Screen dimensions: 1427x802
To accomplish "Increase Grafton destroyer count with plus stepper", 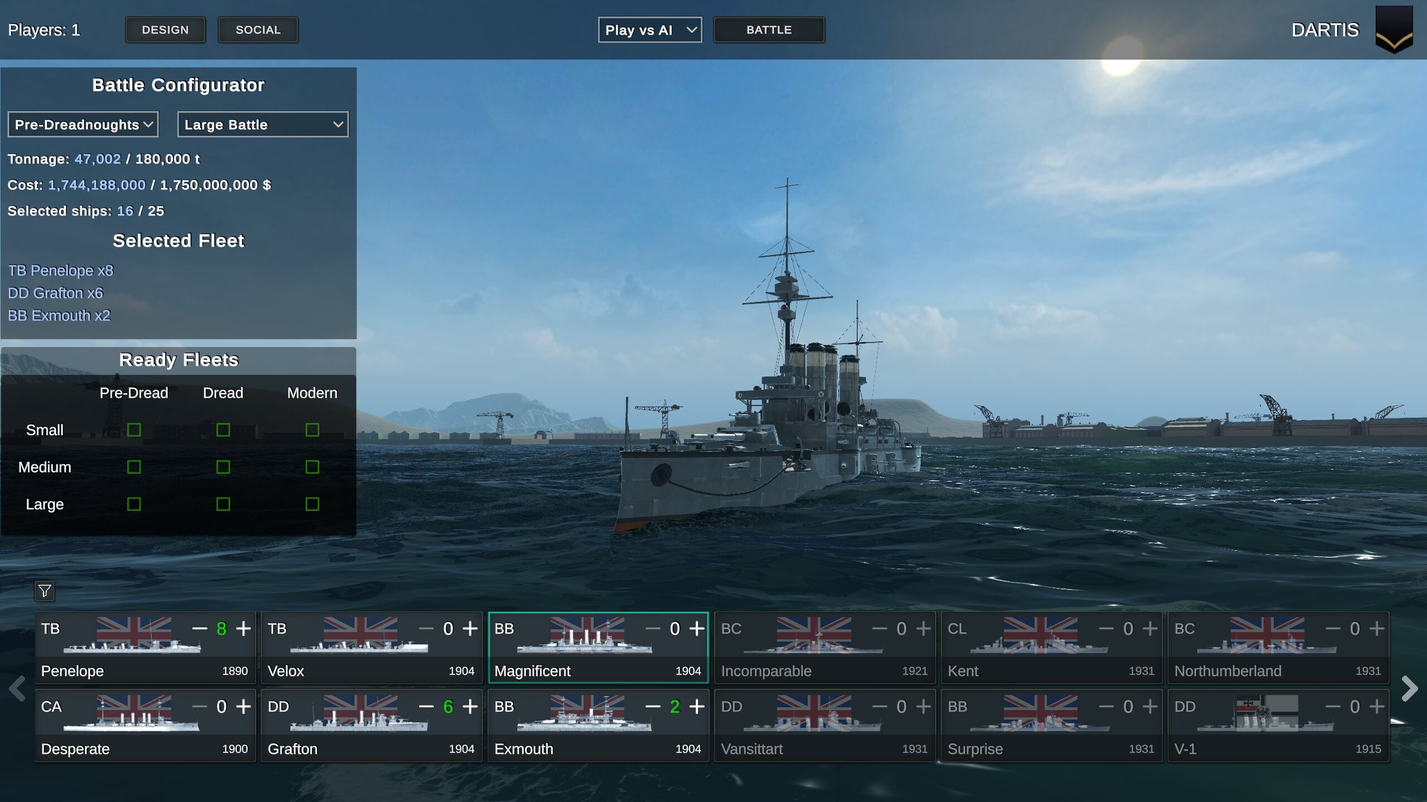I will (469, 706).
